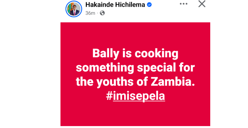Click the blue verified badge
Screen dimensions: 248x128
coord(149,5)
